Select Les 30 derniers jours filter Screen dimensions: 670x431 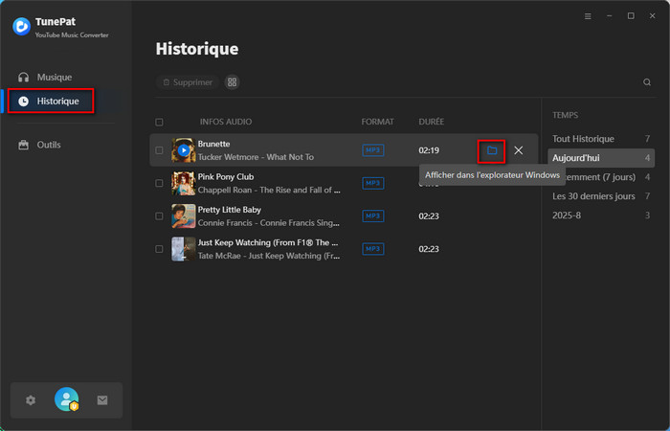click(601, 196)
